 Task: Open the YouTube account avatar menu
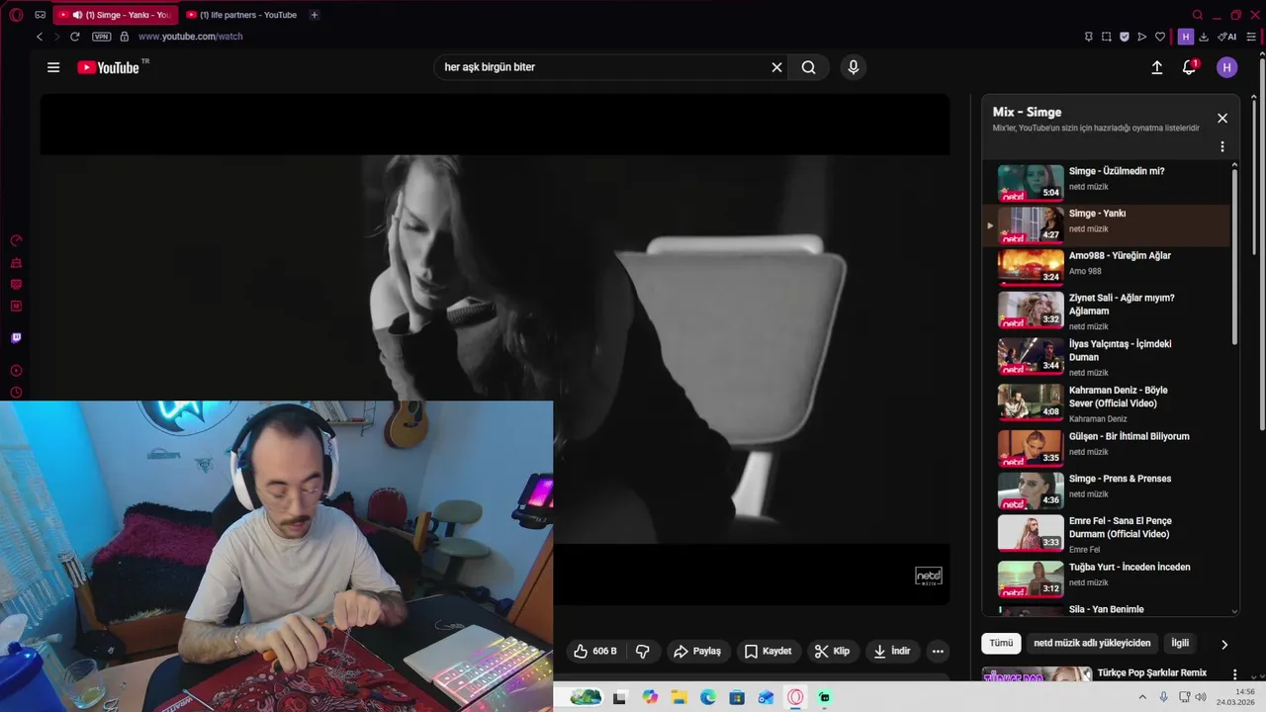pyautogui.click(x=1227, y=67)
